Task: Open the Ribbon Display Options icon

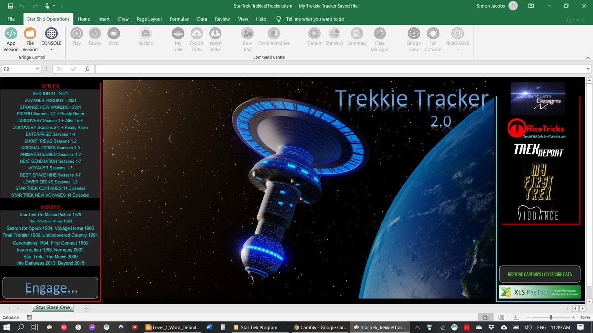Action: [x=531, y=6]
